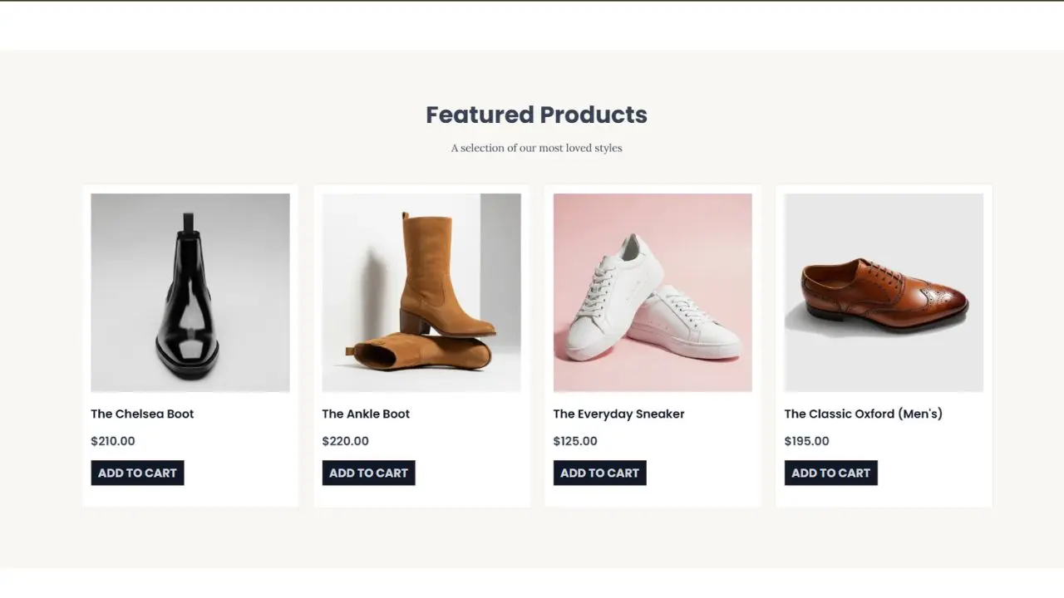Add the Everyday Sneaker to cart

pyautogui.click(x=599, y=473)
